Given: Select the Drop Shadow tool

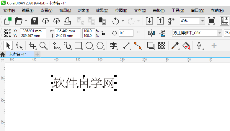Looking at the screenshot, I should click(x=151, y=45).
